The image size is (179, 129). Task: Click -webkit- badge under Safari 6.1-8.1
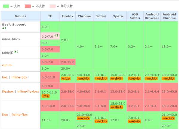tap(101, 121)
